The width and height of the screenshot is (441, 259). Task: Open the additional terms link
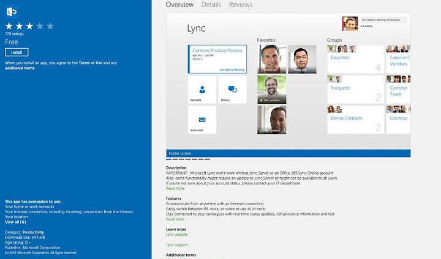[x=20, y=68]
